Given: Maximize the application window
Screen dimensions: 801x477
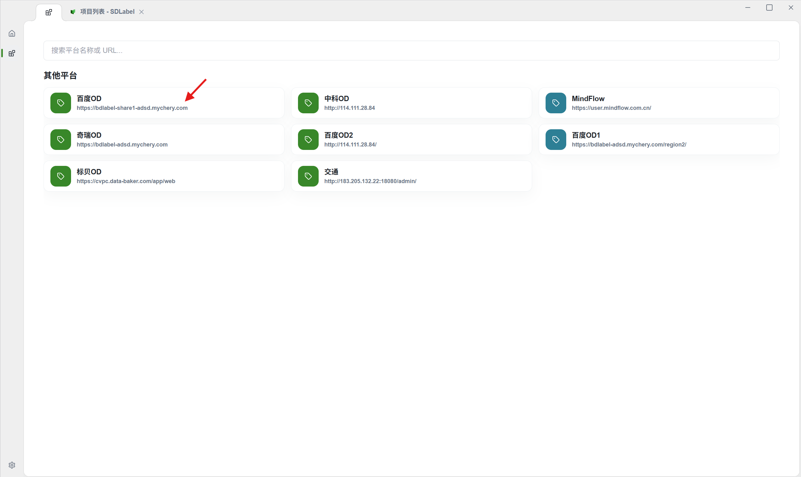Looking at the screenshot, I should click(x=769, y=8).
